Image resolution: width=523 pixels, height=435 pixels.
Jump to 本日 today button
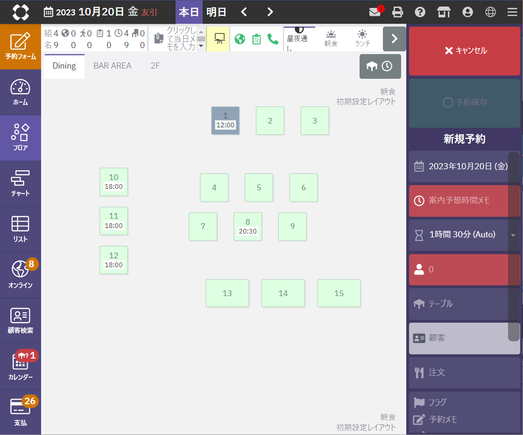(x=189, y=12)
